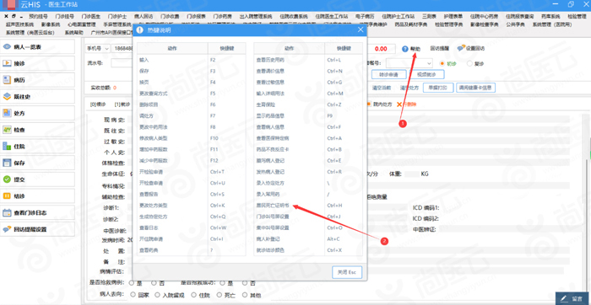
Task: Toggle the 院内处方 checkbox
Action: point(369,104)
